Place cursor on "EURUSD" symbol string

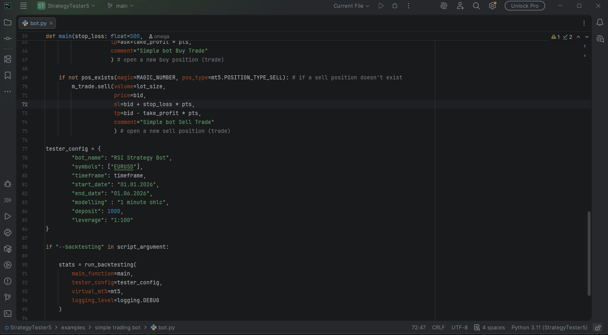click(x=124, y=166)
